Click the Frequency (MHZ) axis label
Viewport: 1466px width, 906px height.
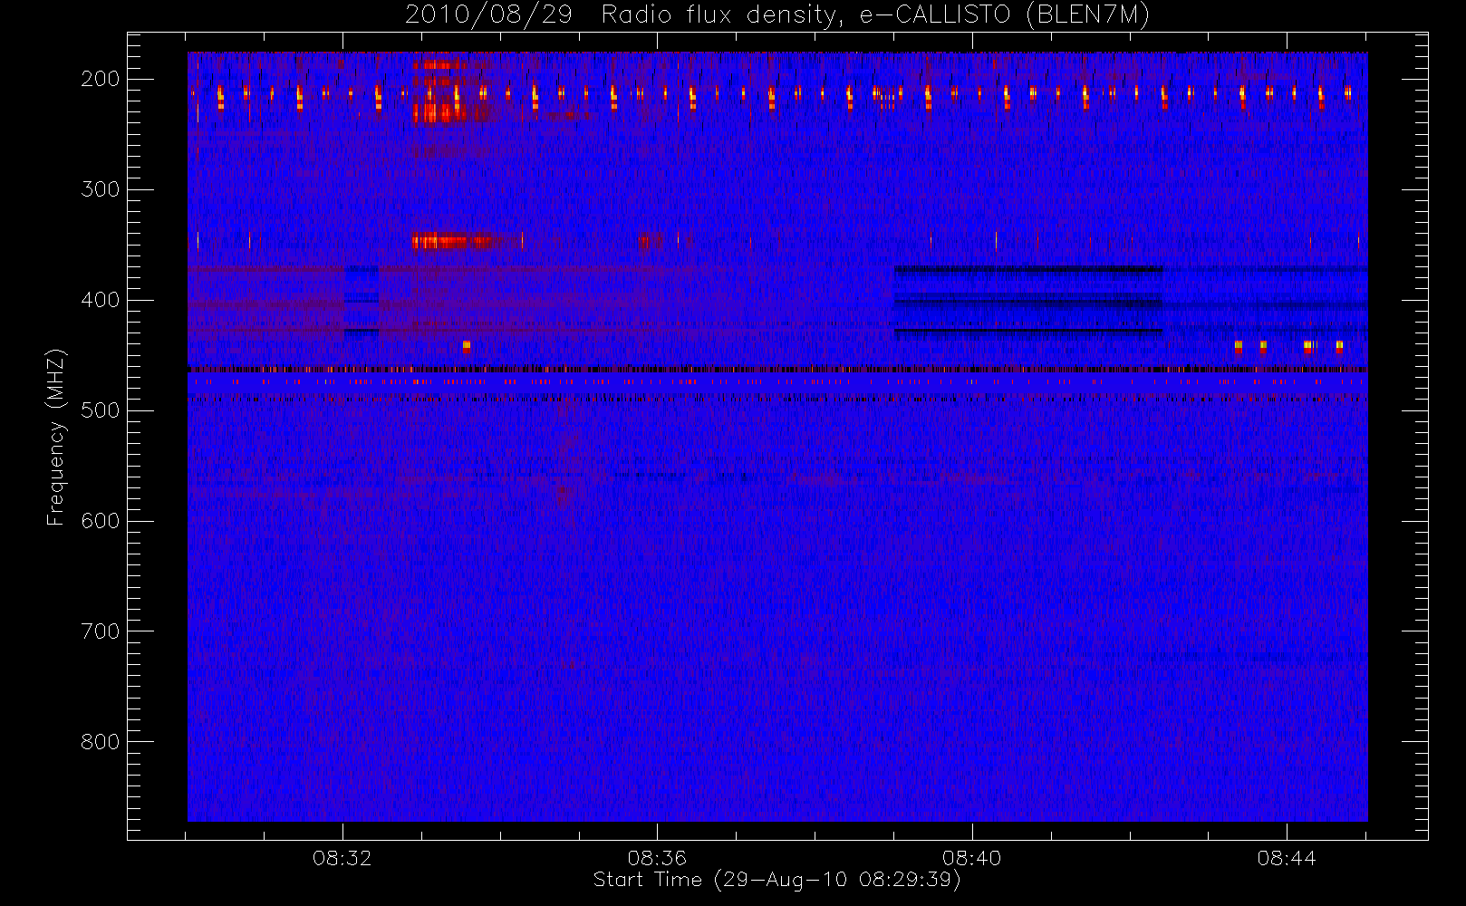click(56, 437)
